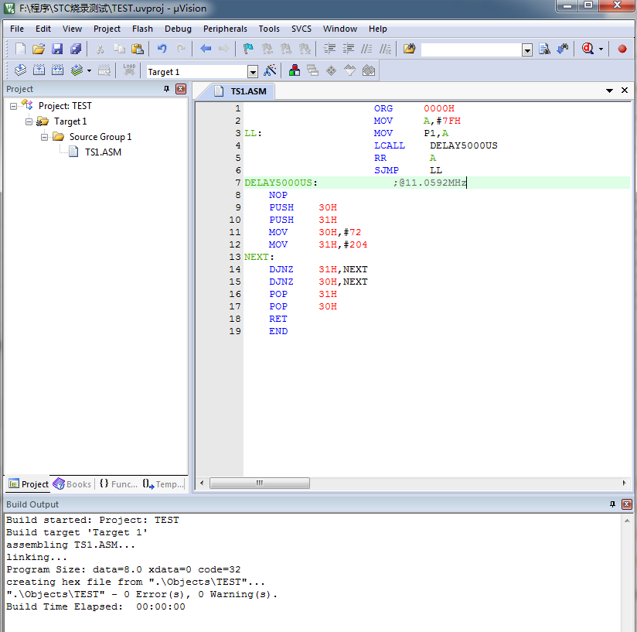The image size is (637, 632).
Task: Open the Flash menu
Action: (x=142, y=29)
